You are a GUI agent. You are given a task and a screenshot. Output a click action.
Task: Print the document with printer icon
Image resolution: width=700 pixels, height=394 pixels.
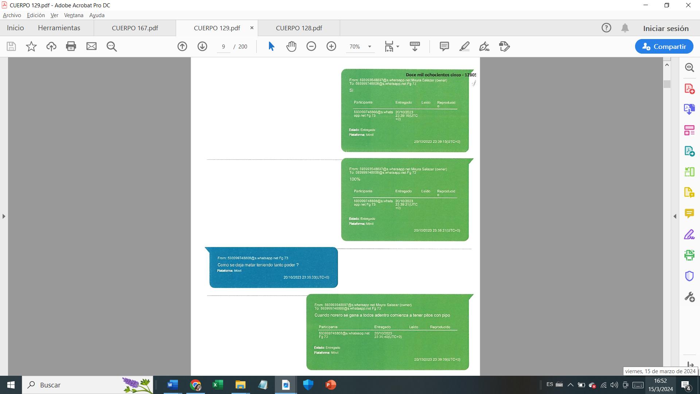[x=71, y=46]
